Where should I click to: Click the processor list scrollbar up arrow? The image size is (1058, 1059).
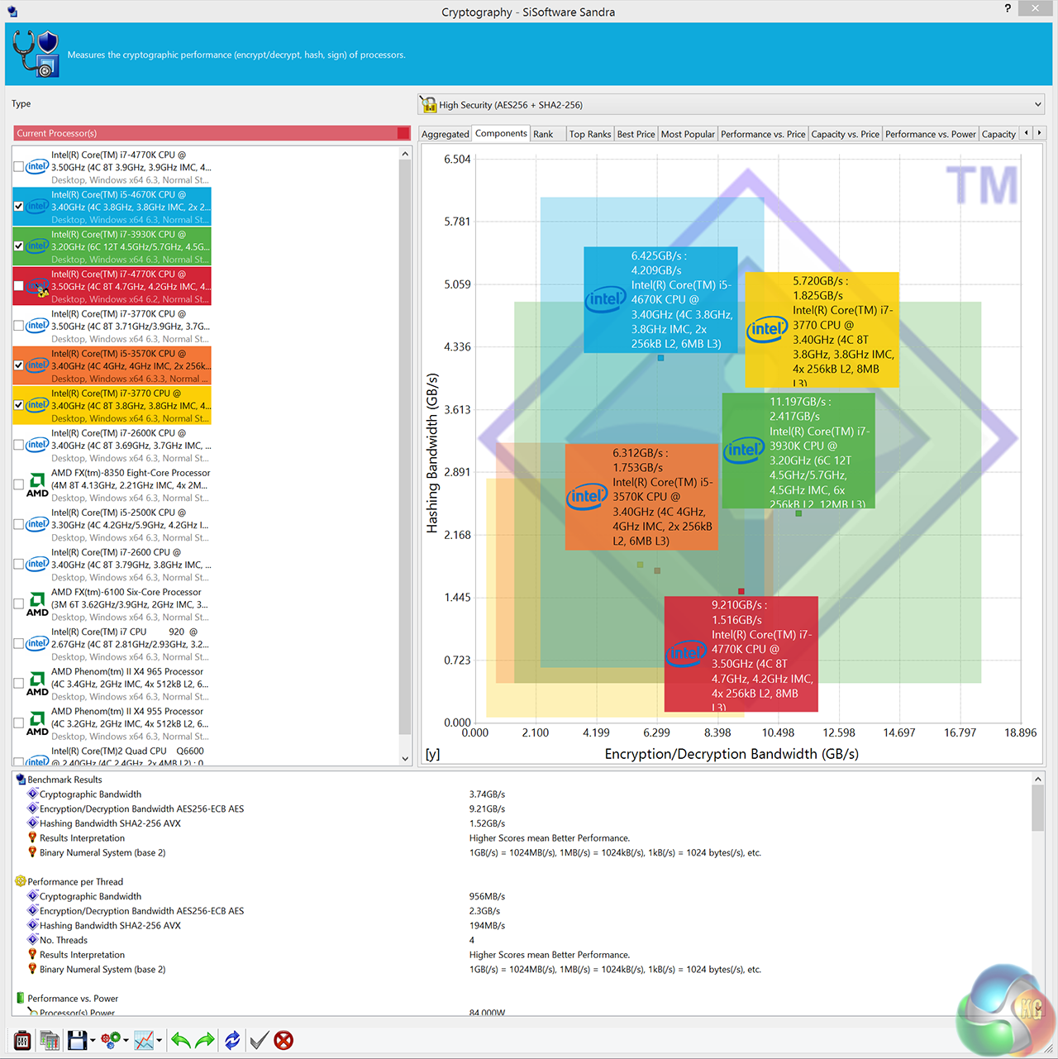[x=405, y=154]
